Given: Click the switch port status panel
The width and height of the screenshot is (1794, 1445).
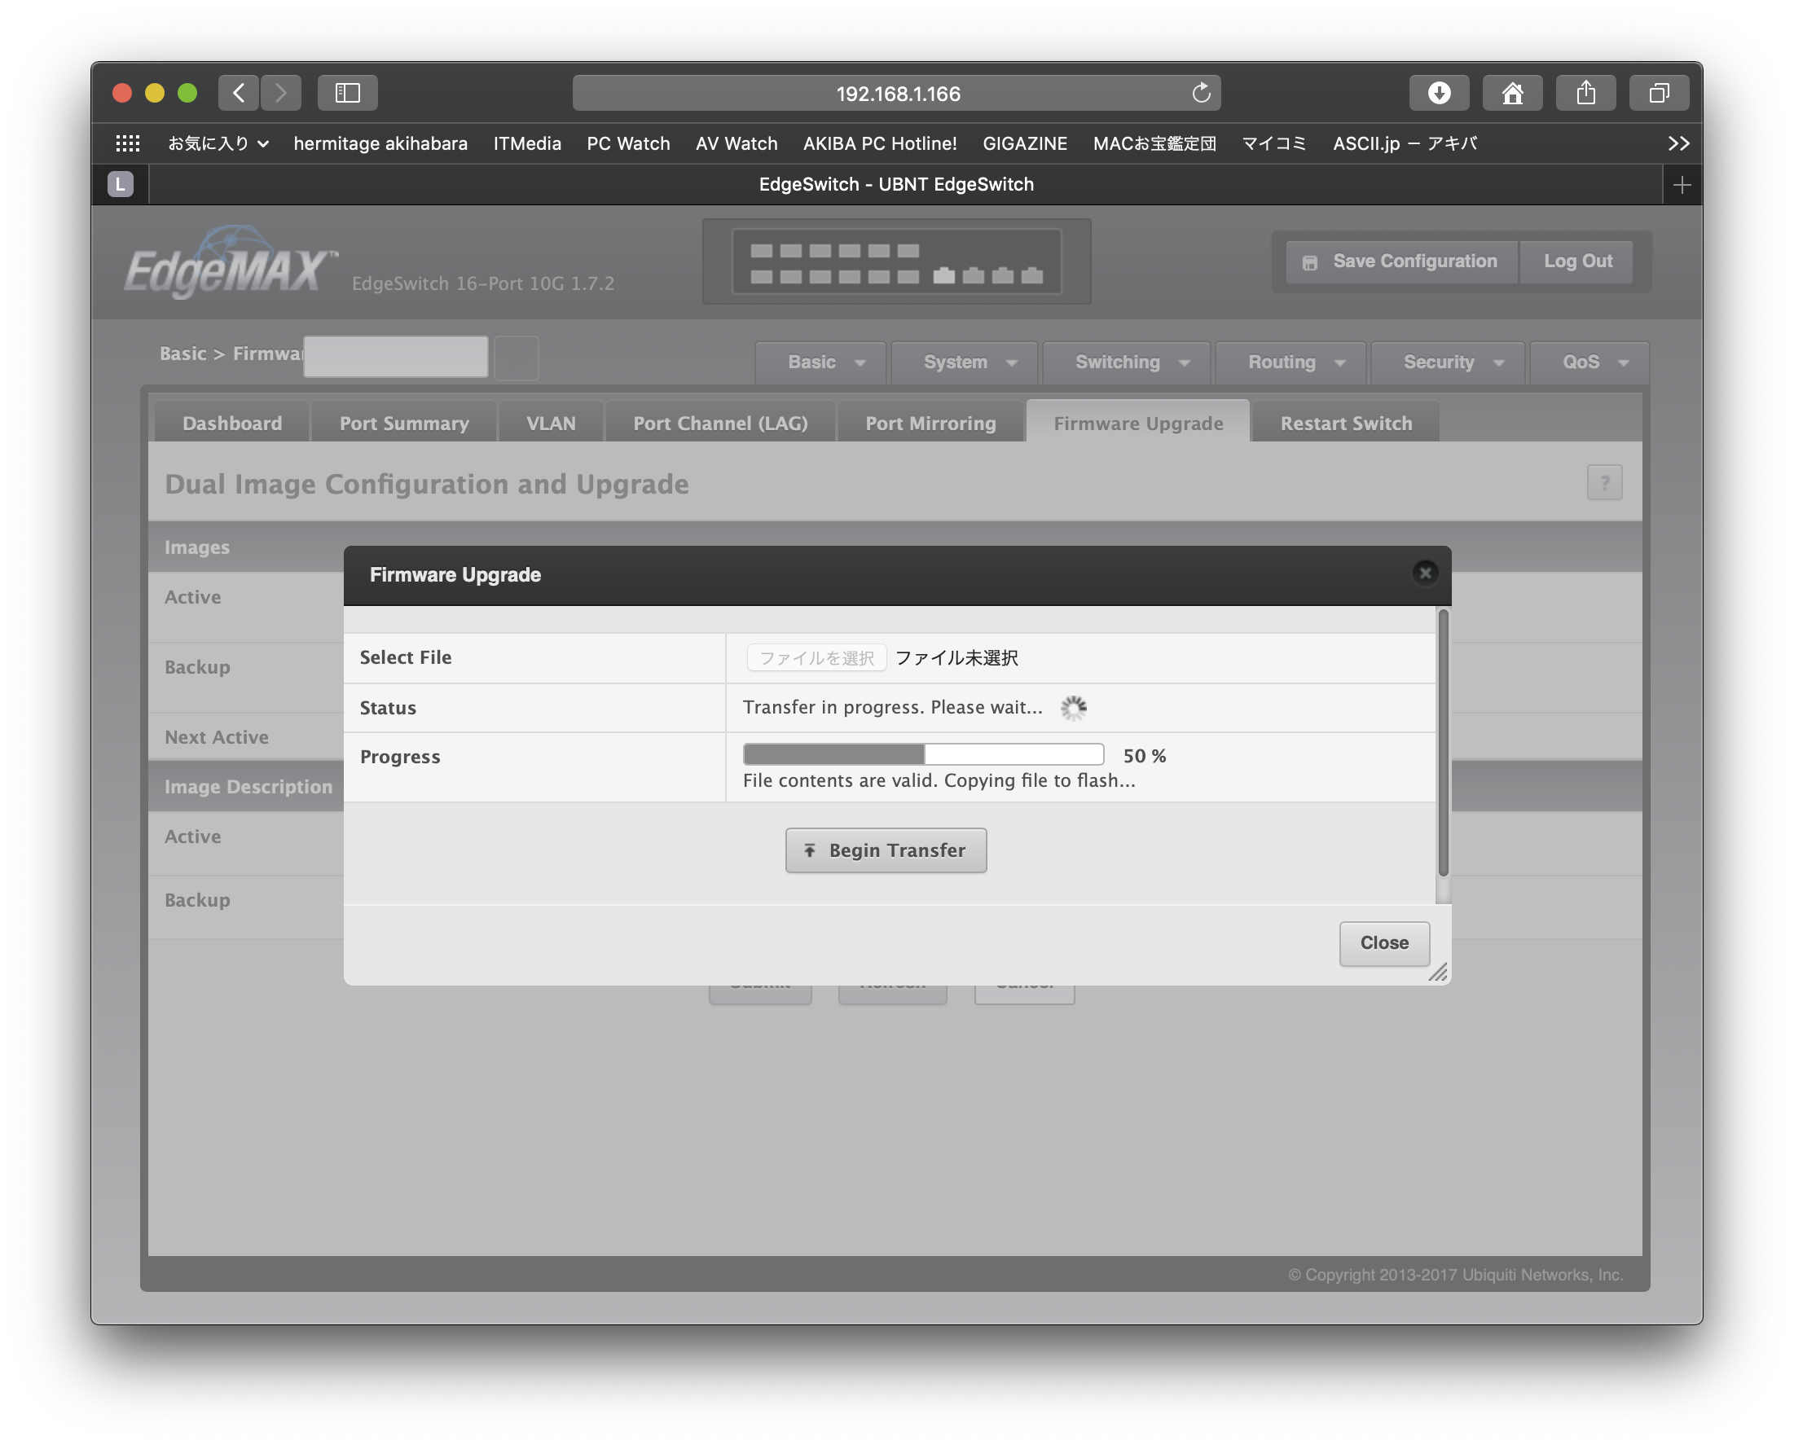Looking at the screenshot, I should (895, 262).
